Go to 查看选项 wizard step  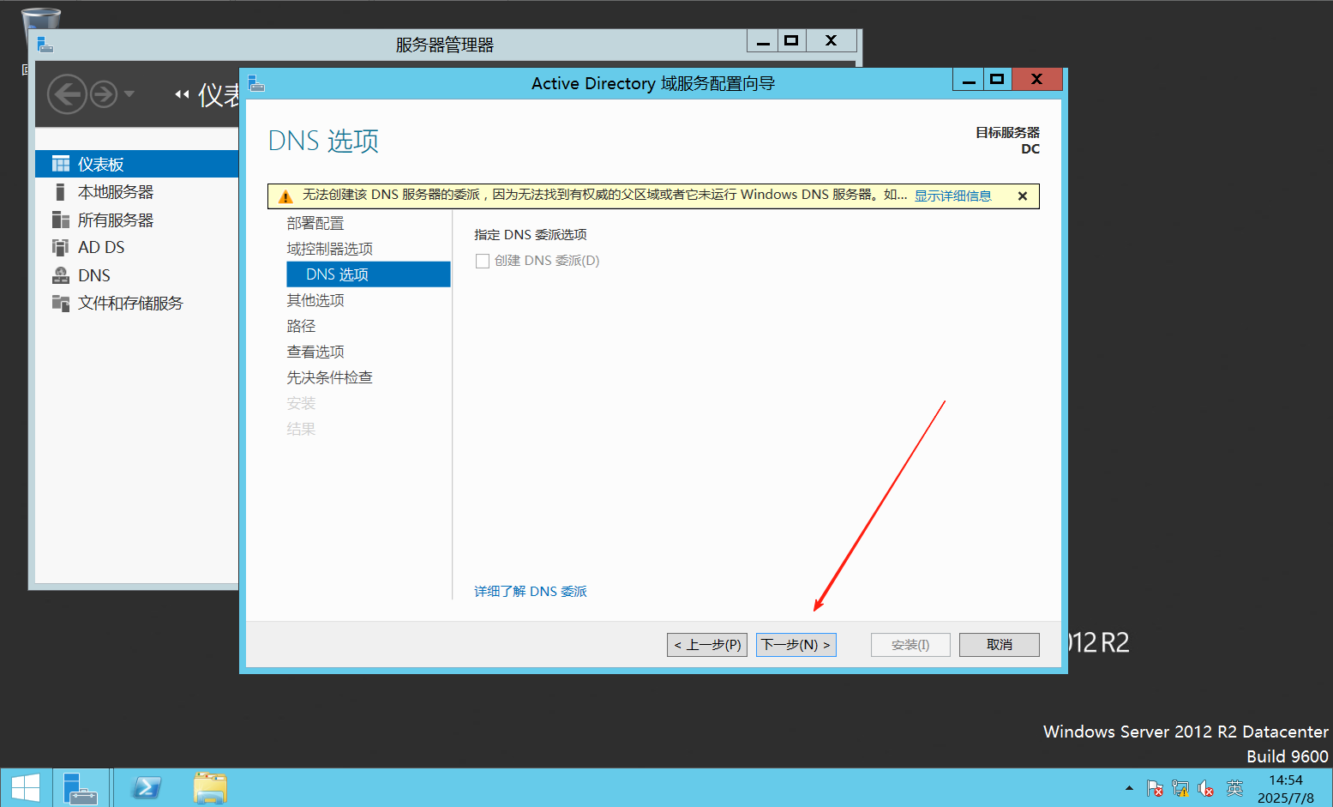pos(315,352)
